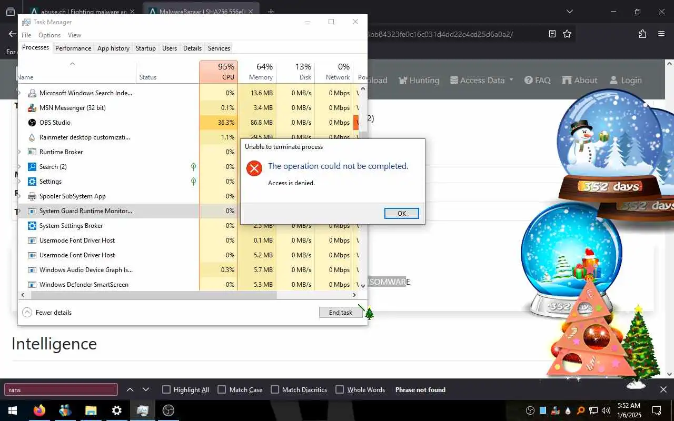
Task: Sort processes by the CPU column
Action: coord(219,72)
